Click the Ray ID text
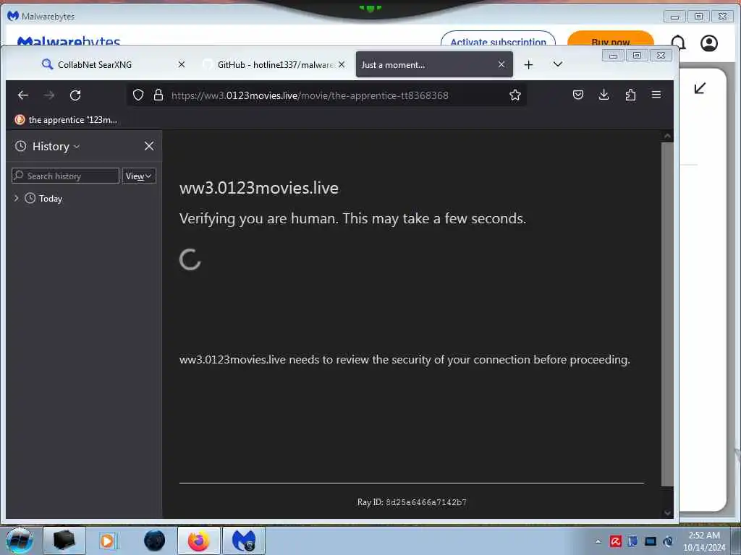 [412, 502]
